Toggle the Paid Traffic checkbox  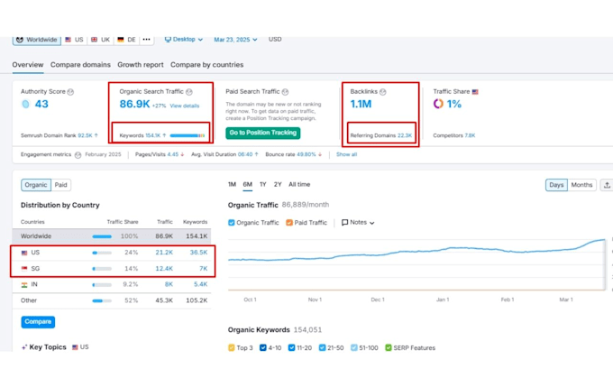(x=289, y=223)
